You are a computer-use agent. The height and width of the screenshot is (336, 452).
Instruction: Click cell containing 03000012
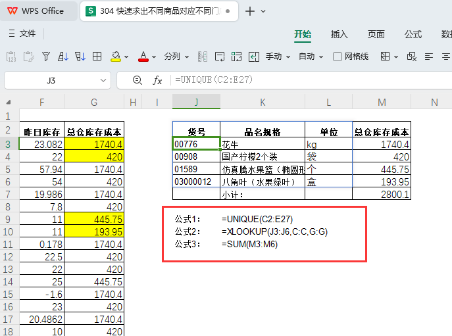point(196,181)
